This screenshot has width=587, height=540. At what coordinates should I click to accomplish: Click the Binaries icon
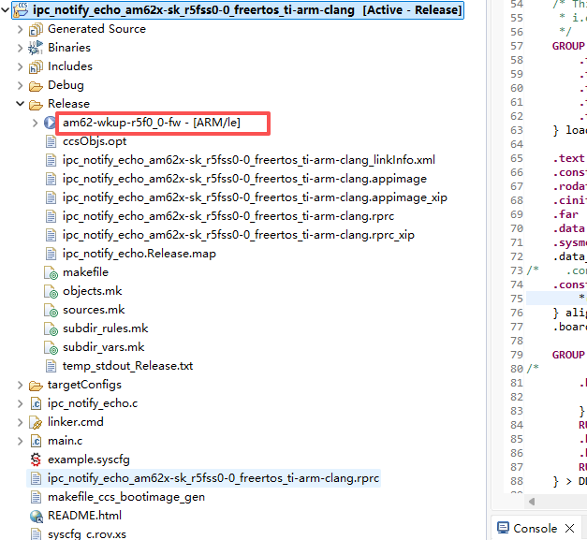pos(36,48)
